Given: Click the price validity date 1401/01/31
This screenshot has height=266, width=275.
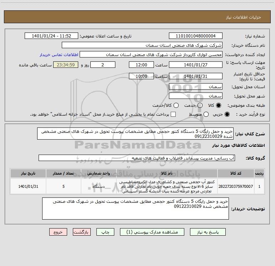Looking at the screenshot, I should coord(196,76).
